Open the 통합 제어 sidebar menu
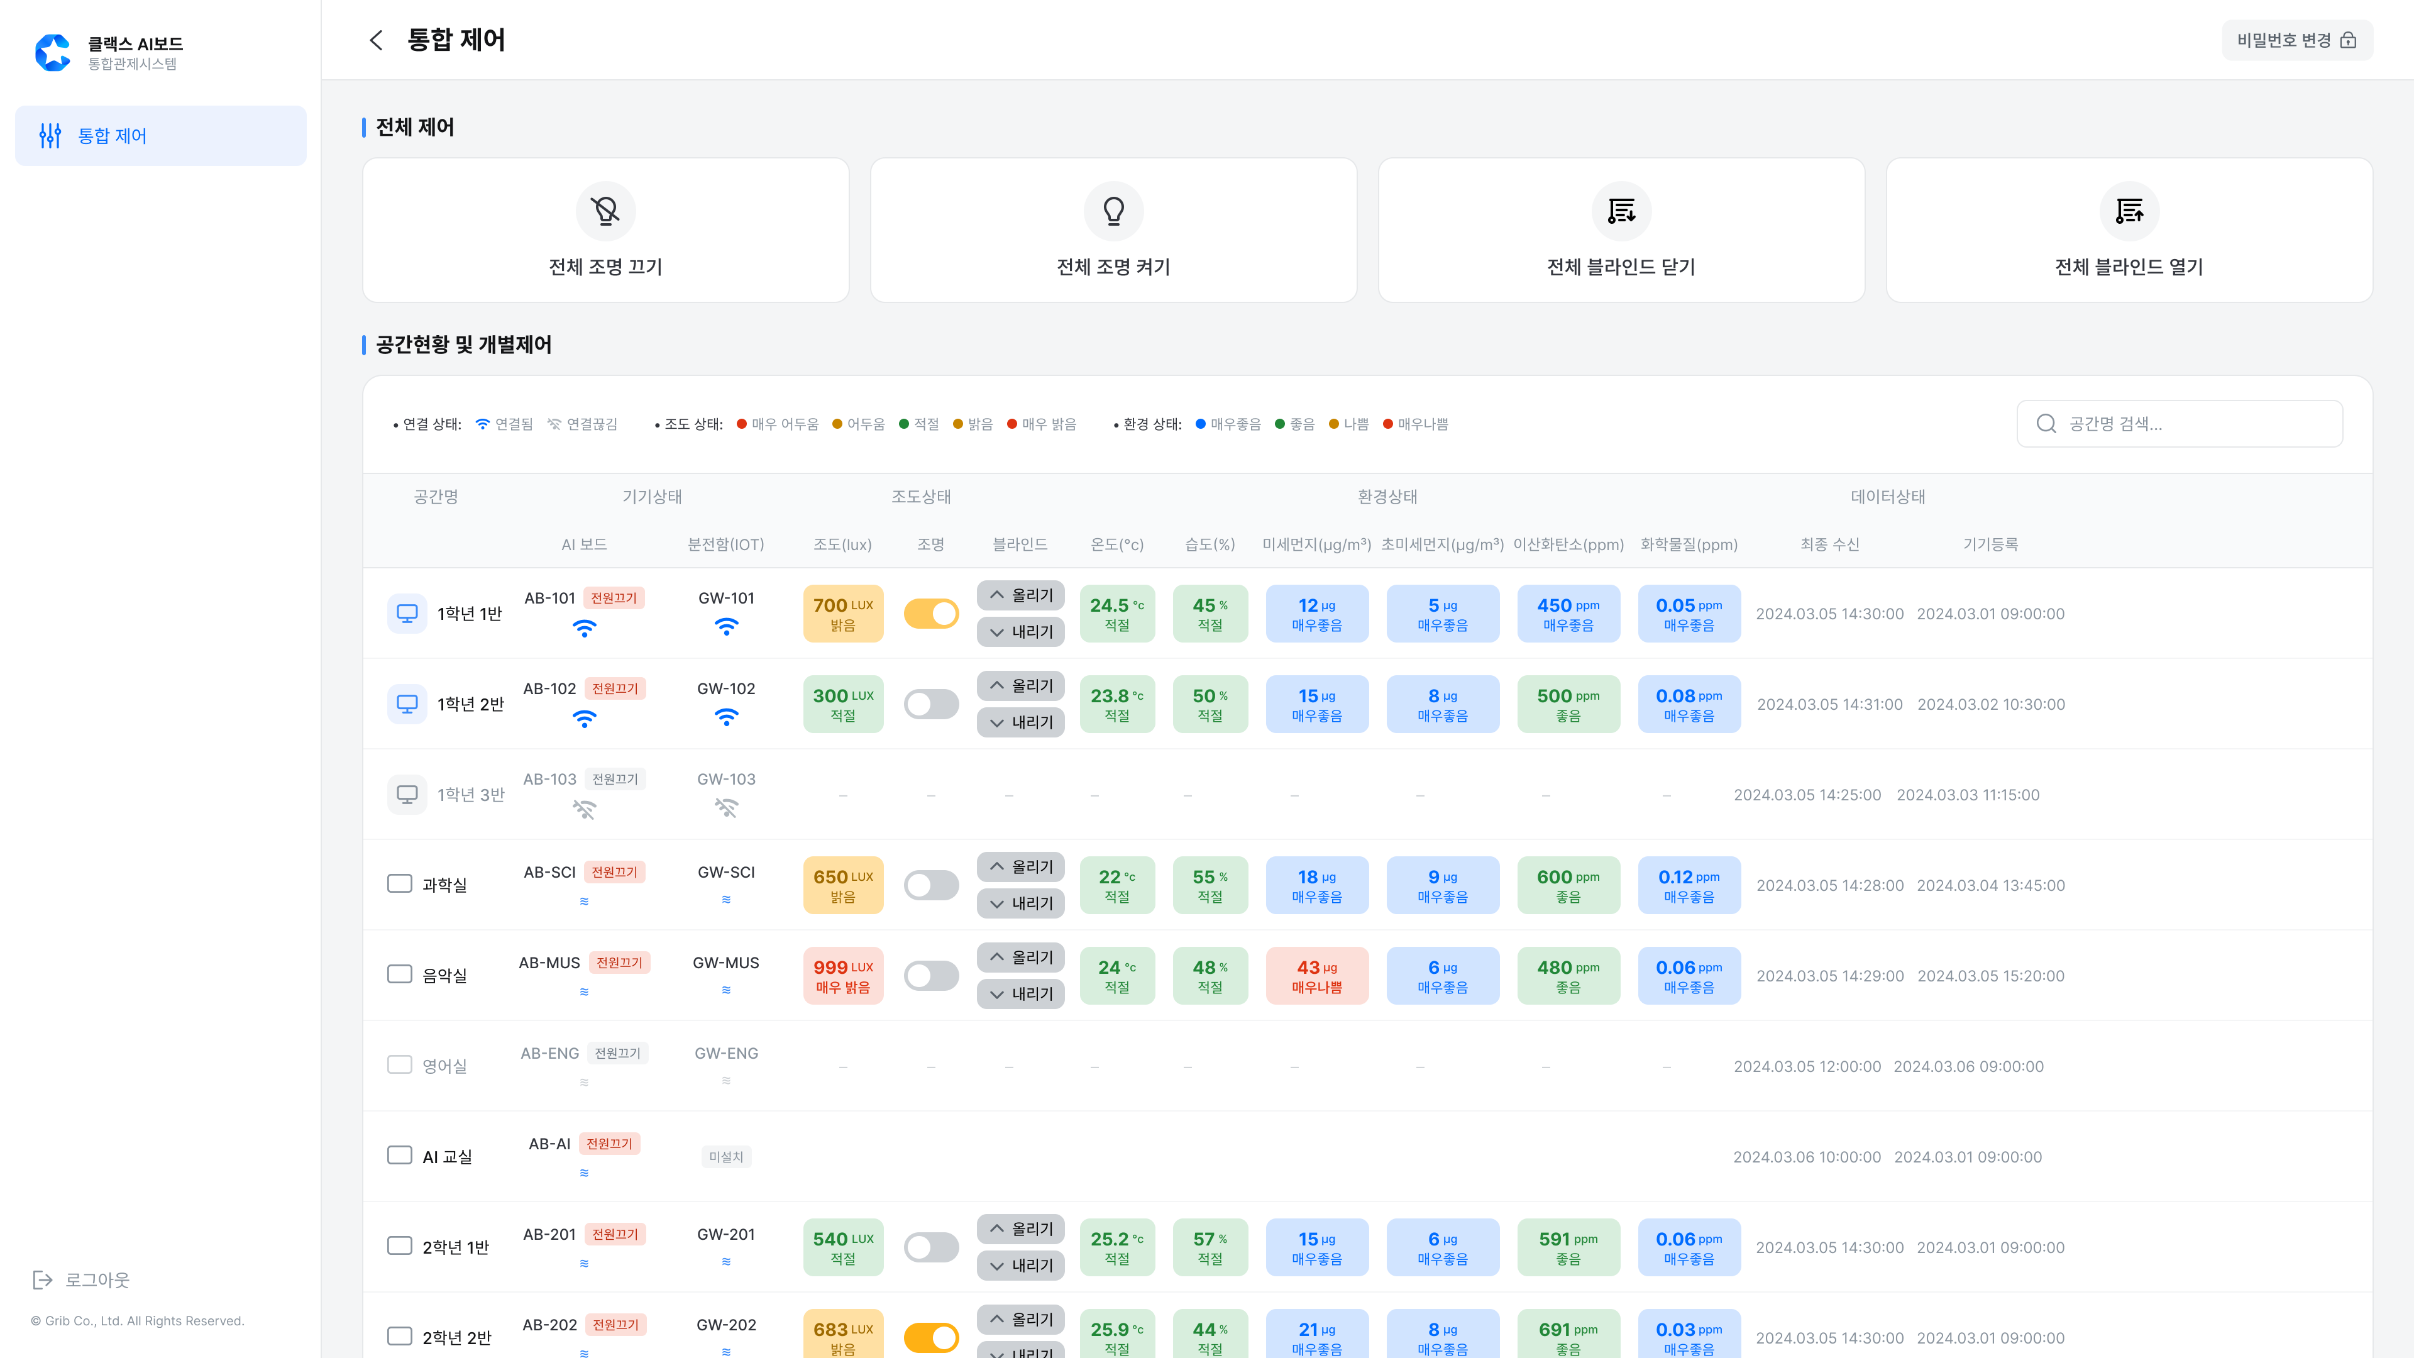The image size is (2414, 1358). (x=160, y=136)
